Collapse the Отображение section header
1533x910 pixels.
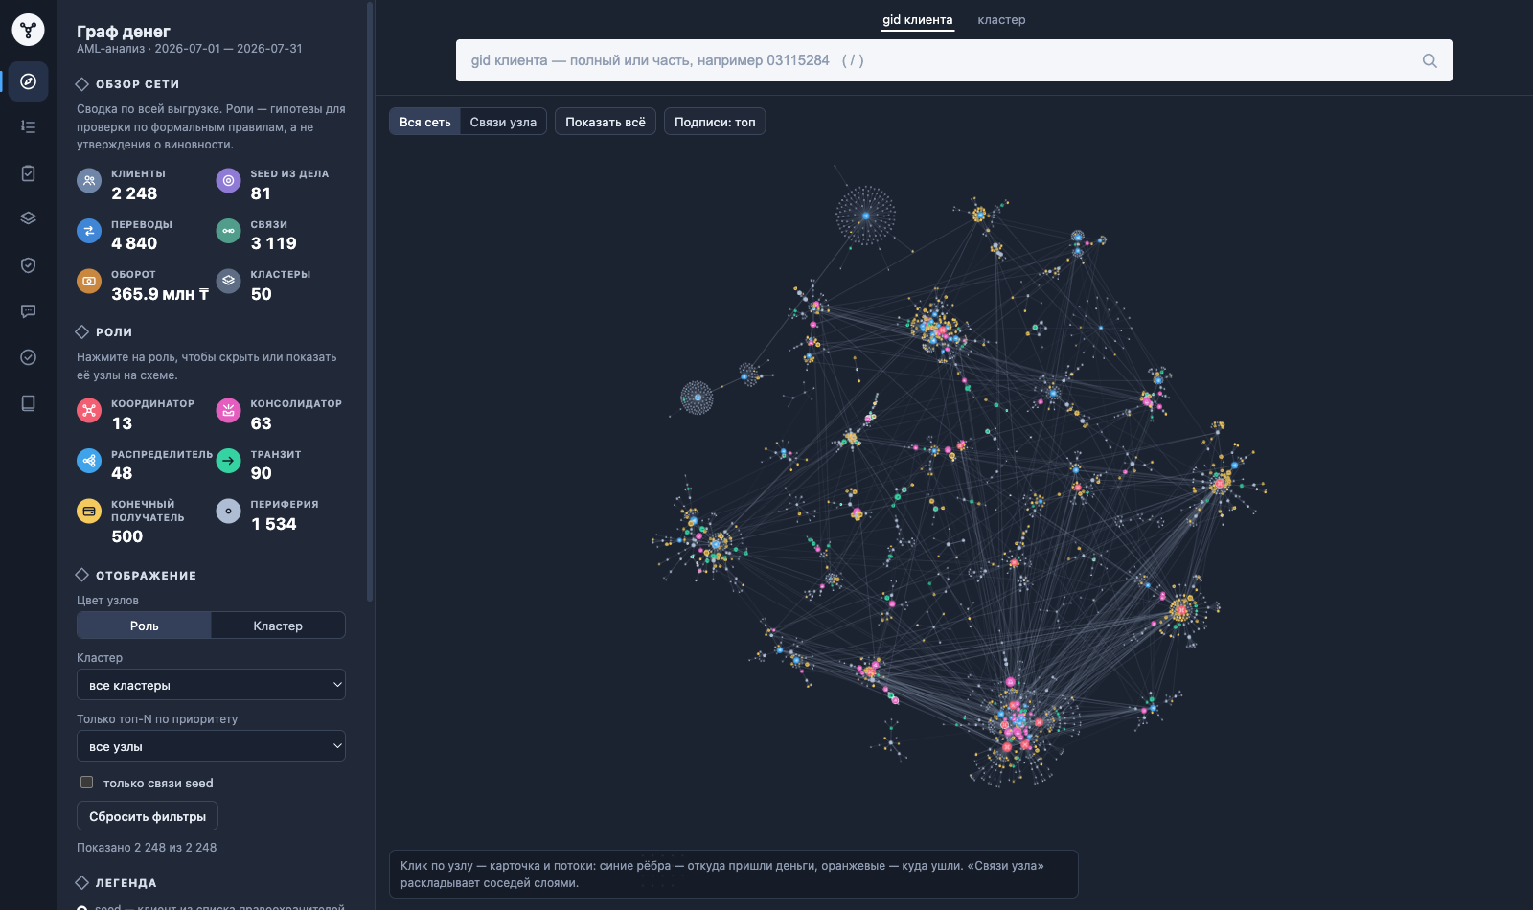point(135,576)
